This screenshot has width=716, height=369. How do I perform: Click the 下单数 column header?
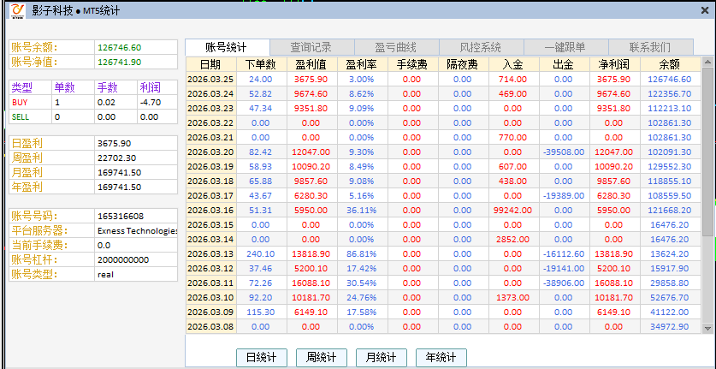262,64
